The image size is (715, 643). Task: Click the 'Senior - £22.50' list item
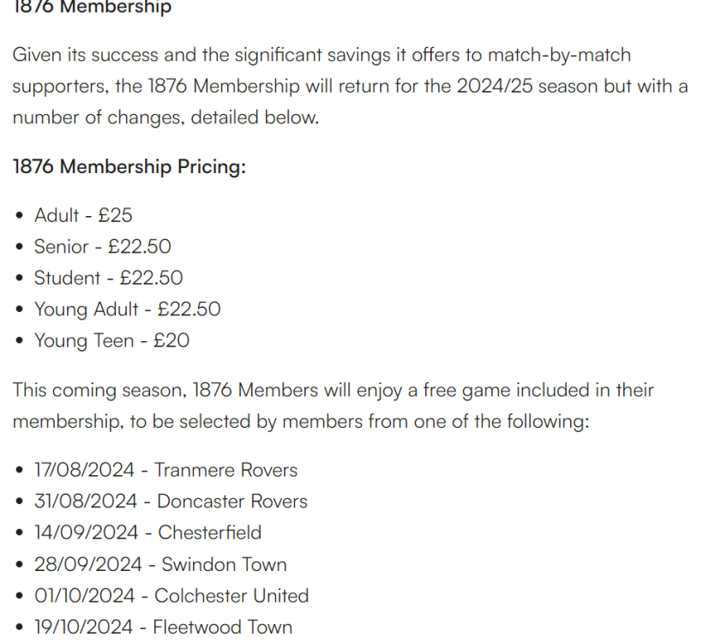[x=103, y=247]
